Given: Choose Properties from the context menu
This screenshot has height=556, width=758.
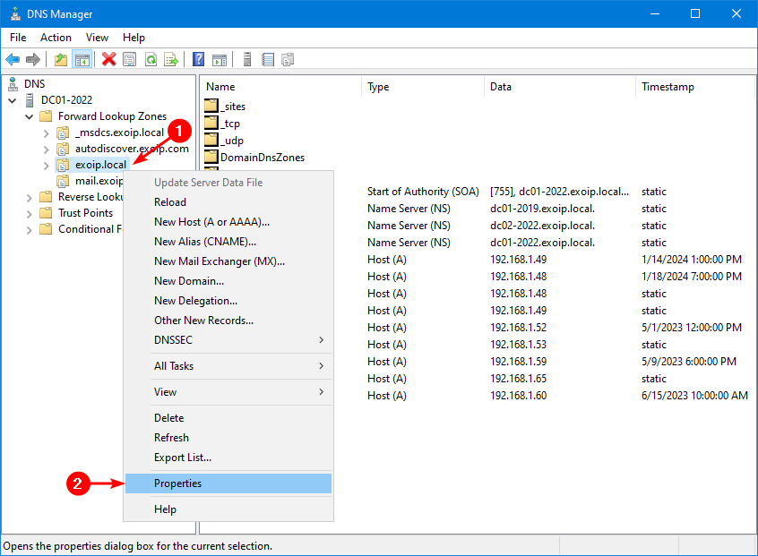Looking at the screenshot, I should (177, 483).
